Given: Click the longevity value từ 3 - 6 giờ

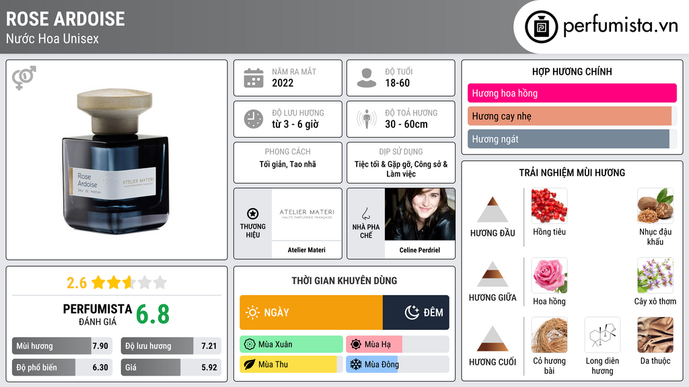Looking at the screenshot, I should (x=295, y=124).
